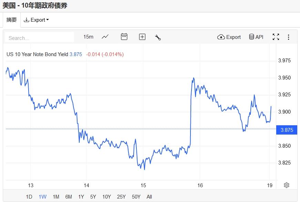Open the API database icon
Viewport: 300px width, 202px height.
(x=256, y=37)
